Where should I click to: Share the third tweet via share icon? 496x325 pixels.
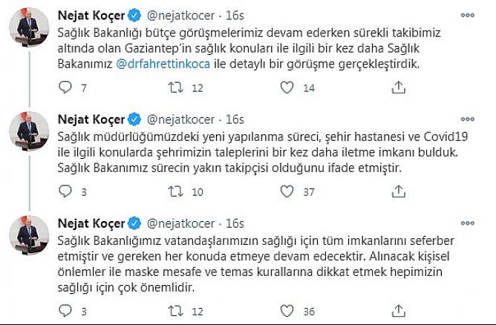(x=399, y=311)
